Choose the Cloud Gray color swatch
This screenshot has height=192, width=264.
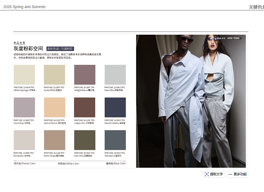tap(24, 107)
